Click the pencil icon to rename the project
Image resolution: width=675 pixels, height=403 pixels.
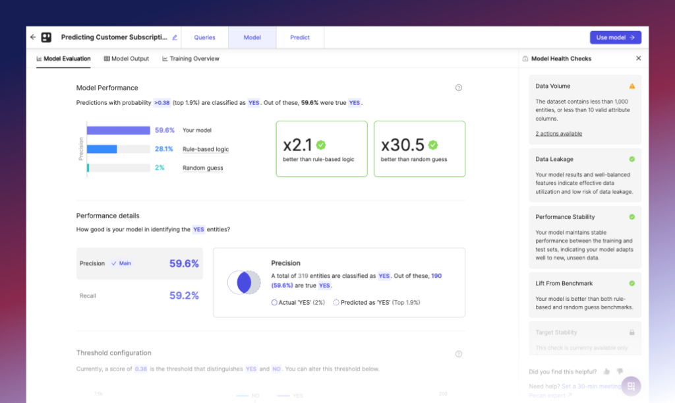coord(175,37)
